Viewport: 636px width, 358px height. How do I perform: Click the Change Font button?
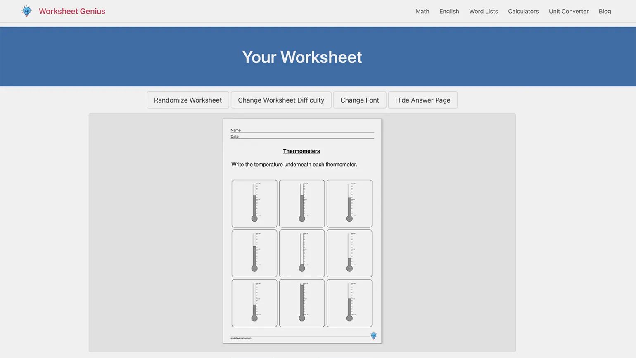[359, 100]
